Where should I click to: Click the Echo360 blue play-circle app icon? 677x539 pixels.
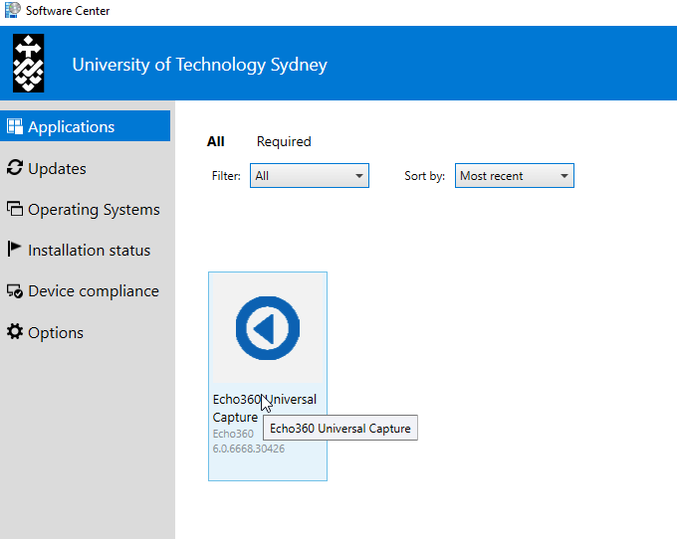[268, 328]
